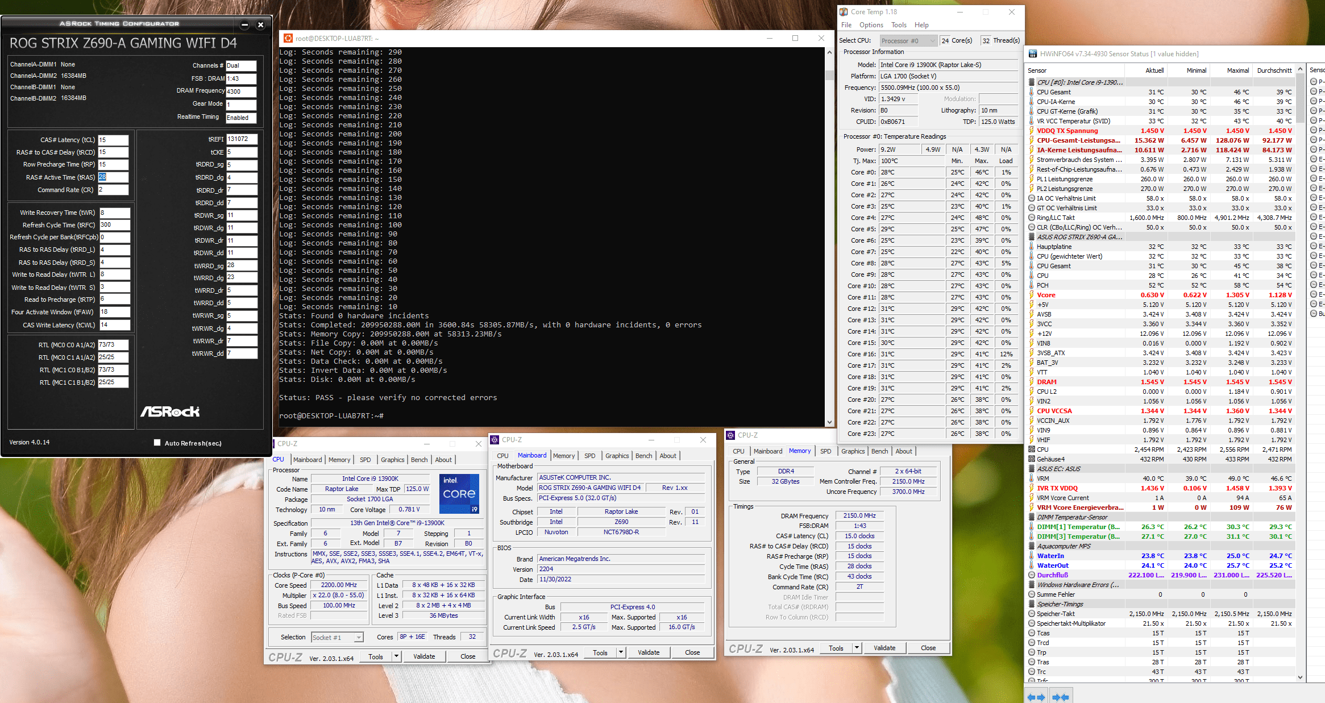Switch to the SPD tab in Memory CPU-Z
Screen dimensions: 1325x703
pyautogui.click(x=825, y=451)
